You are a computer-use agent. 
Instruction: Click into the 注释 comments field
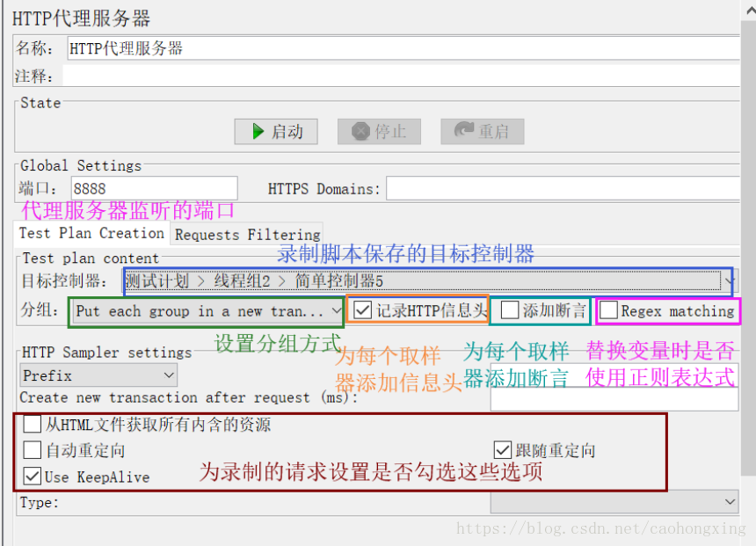point(401,76)
